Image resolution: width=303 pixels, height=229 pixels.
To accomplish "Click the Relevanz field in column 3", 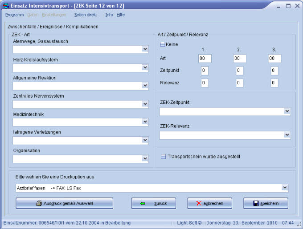I will click(x=274, y=83).
